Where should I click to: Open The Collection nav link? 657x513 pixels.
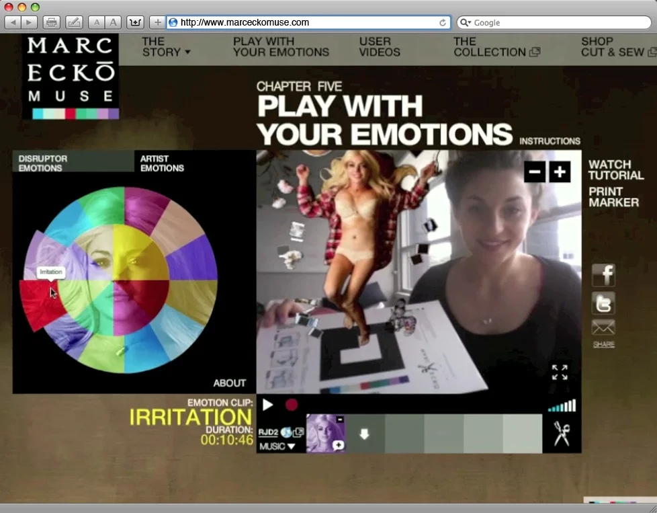coord(496,47)
